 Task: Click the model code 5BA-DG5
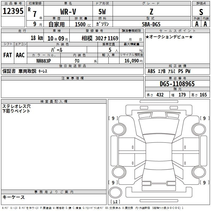click(151, 24)
